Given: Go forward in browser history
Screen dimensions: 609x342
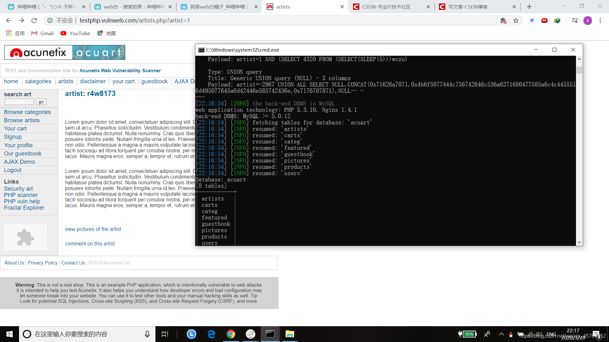Looking at the screenshot, I should coord(21,21).
